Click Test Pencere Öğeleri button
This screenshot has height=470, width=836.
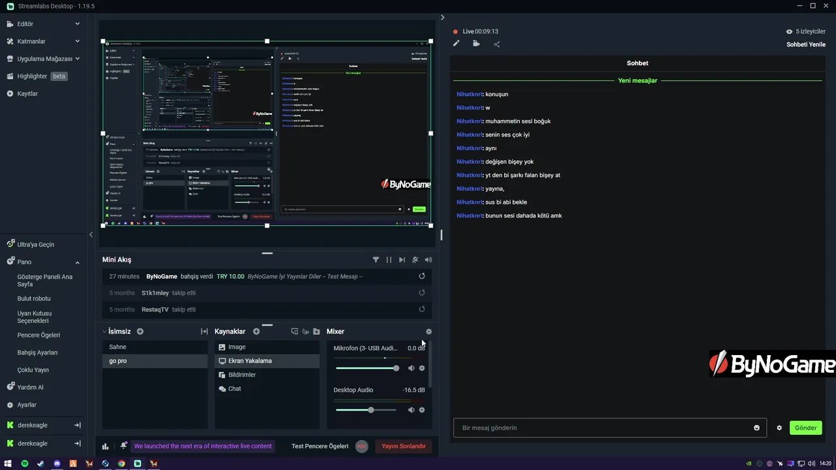(x=320, y=446)
